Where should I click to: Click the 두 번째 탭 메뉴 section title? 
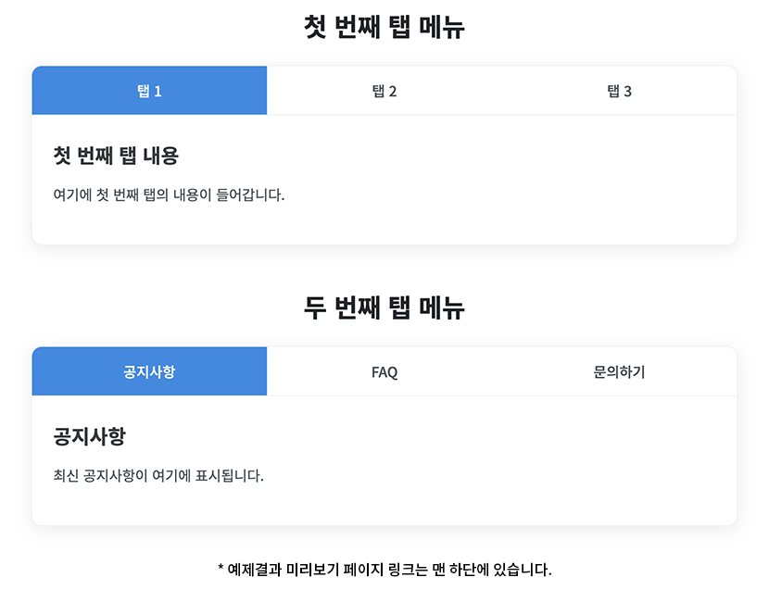(384, 308)
